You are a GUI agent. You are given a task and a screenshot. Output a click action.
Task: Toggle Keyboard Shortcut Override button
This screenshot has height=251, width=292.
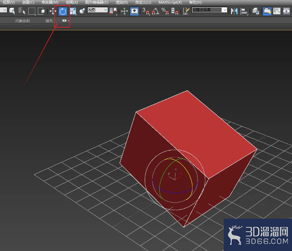click(x=134, y=11)
